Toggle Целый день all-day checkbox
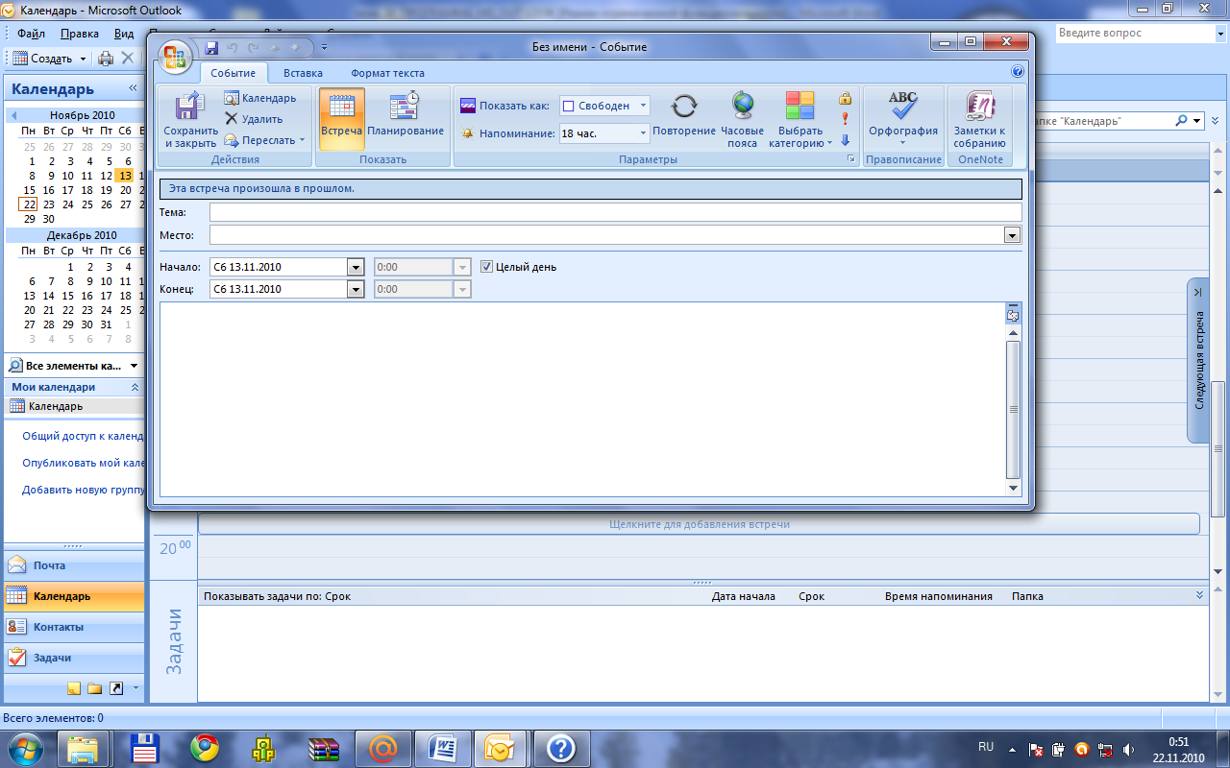Viewport: 1230px width, 768px height. 486,267
